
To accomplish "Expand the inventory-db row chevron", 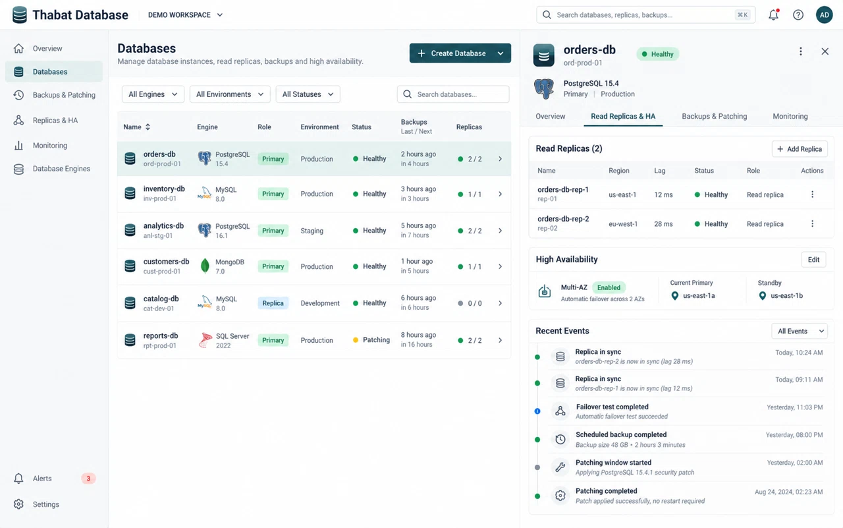I will click(500, 194).
